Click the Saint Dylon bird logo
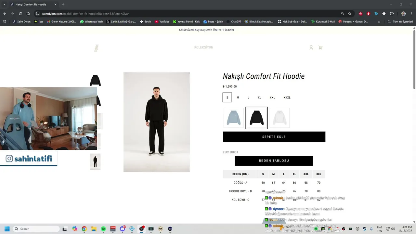 pos(96,48)
